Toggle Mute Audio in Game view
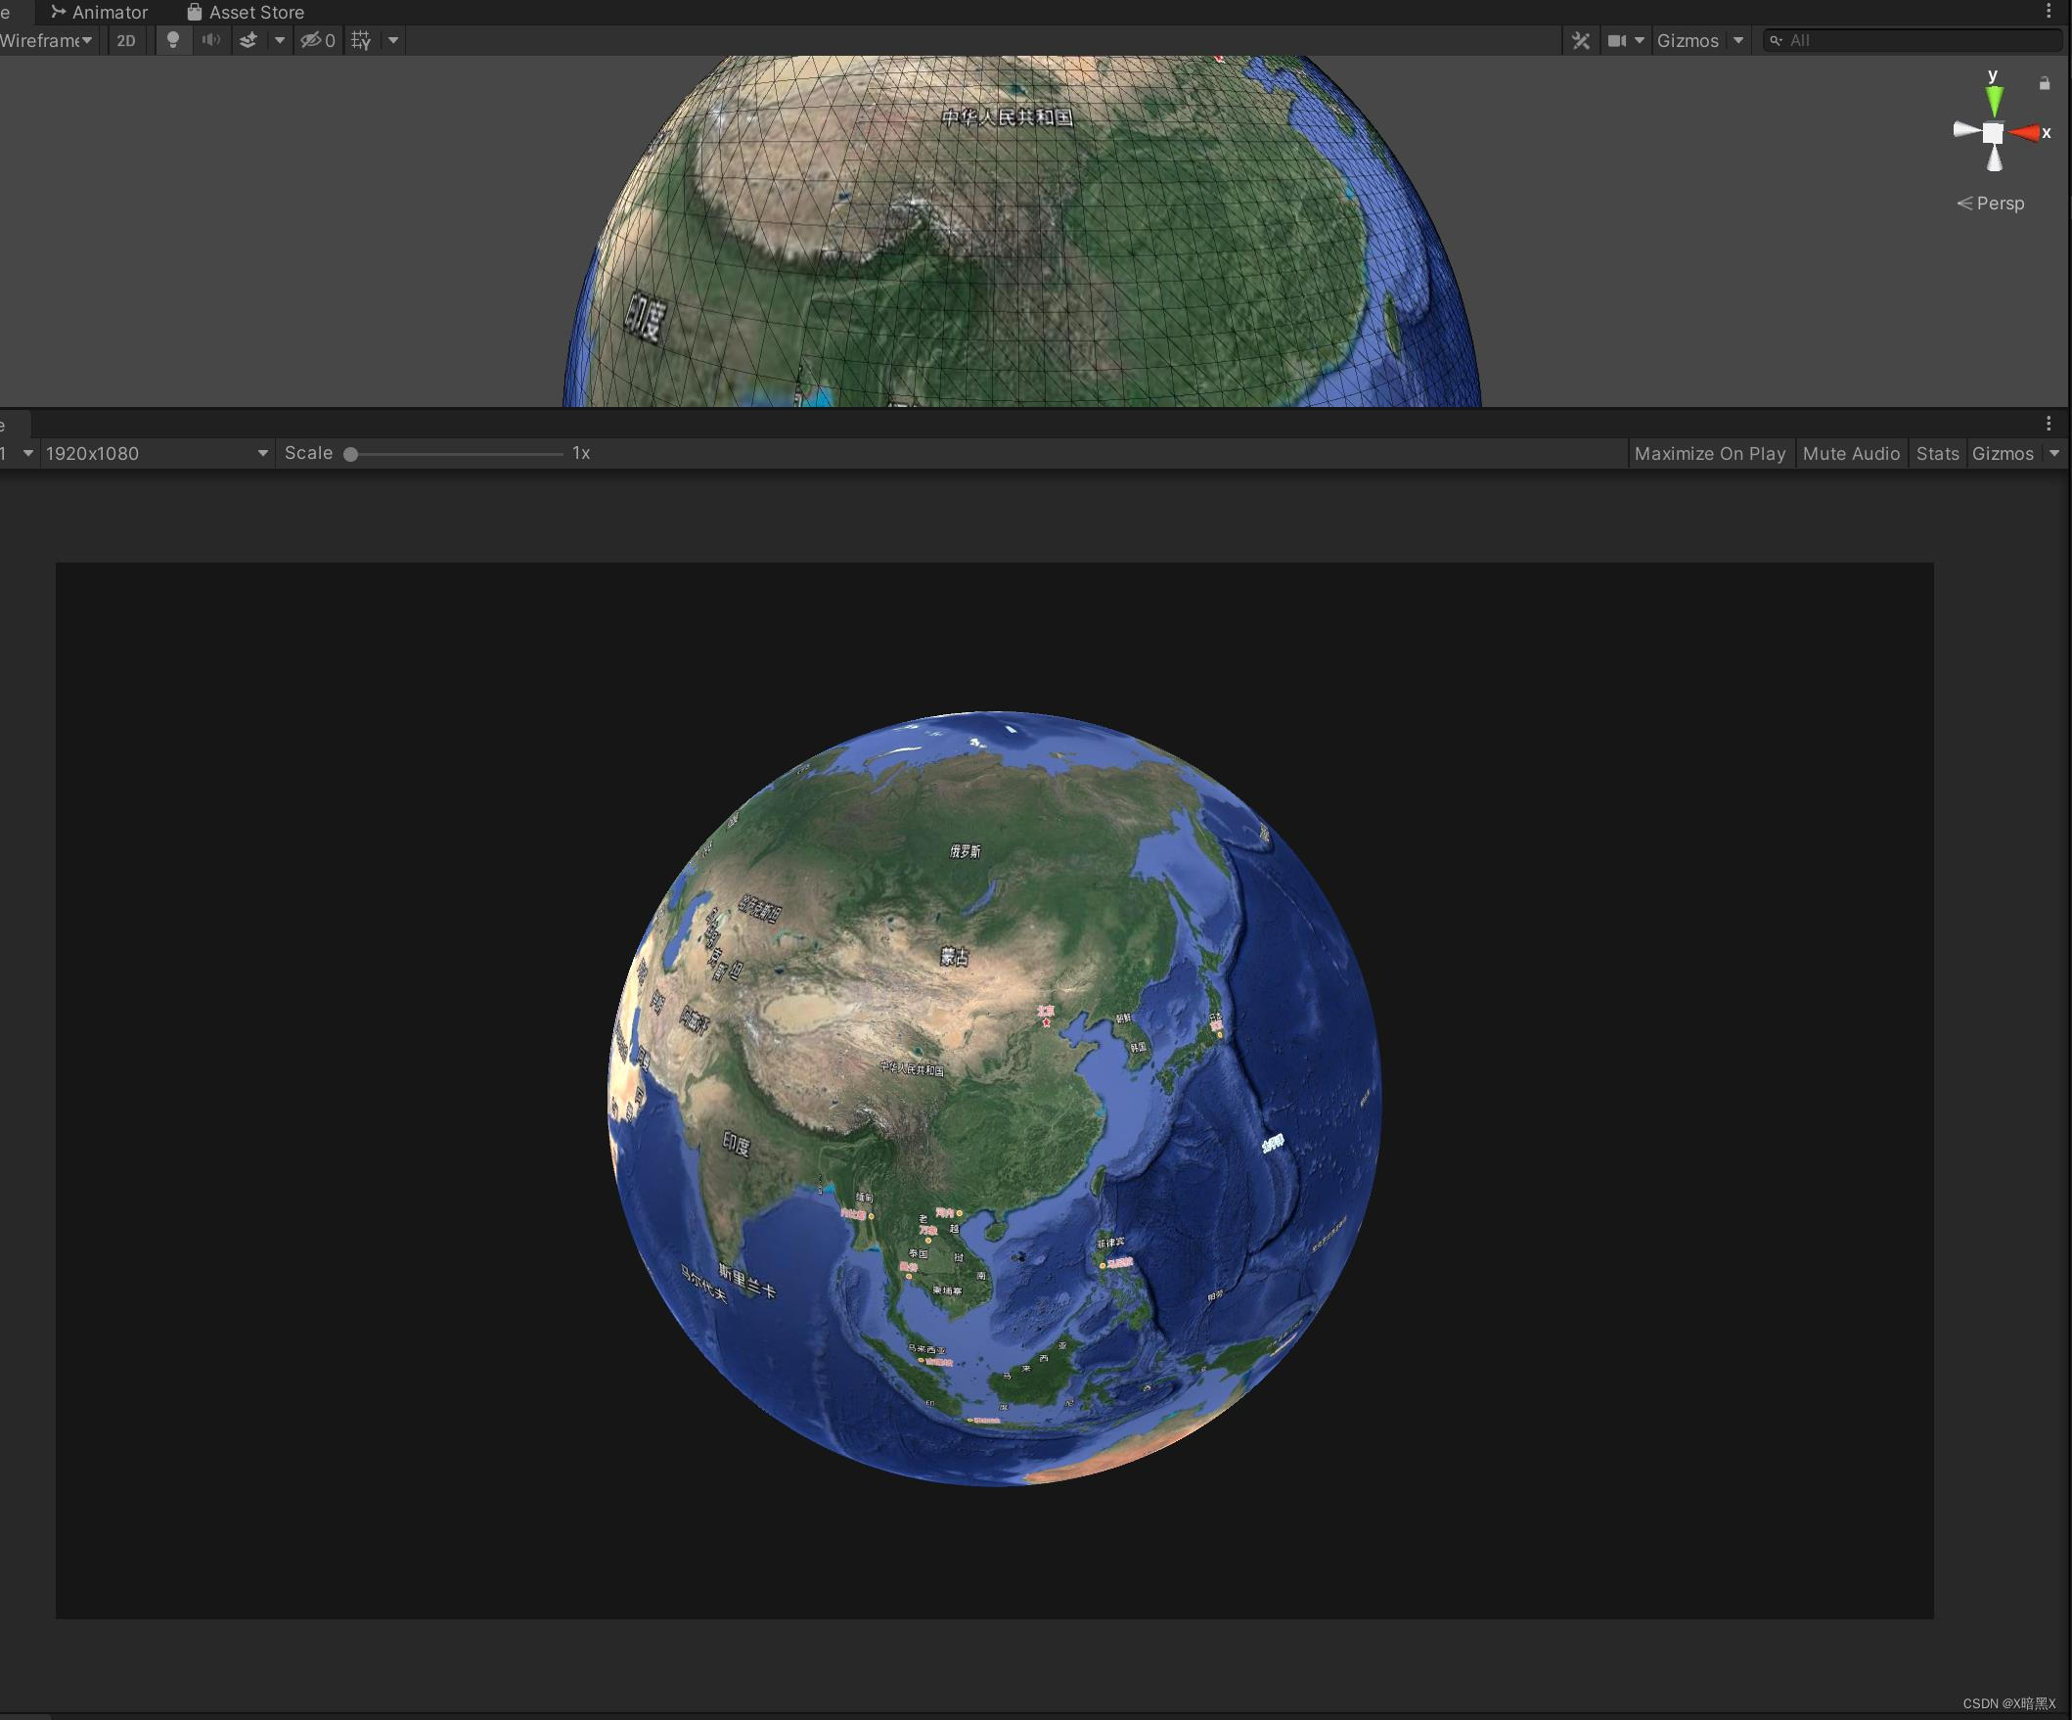Image resolution: width=2072 pixels, height=1720 pixels. [x=1851, y=453]
